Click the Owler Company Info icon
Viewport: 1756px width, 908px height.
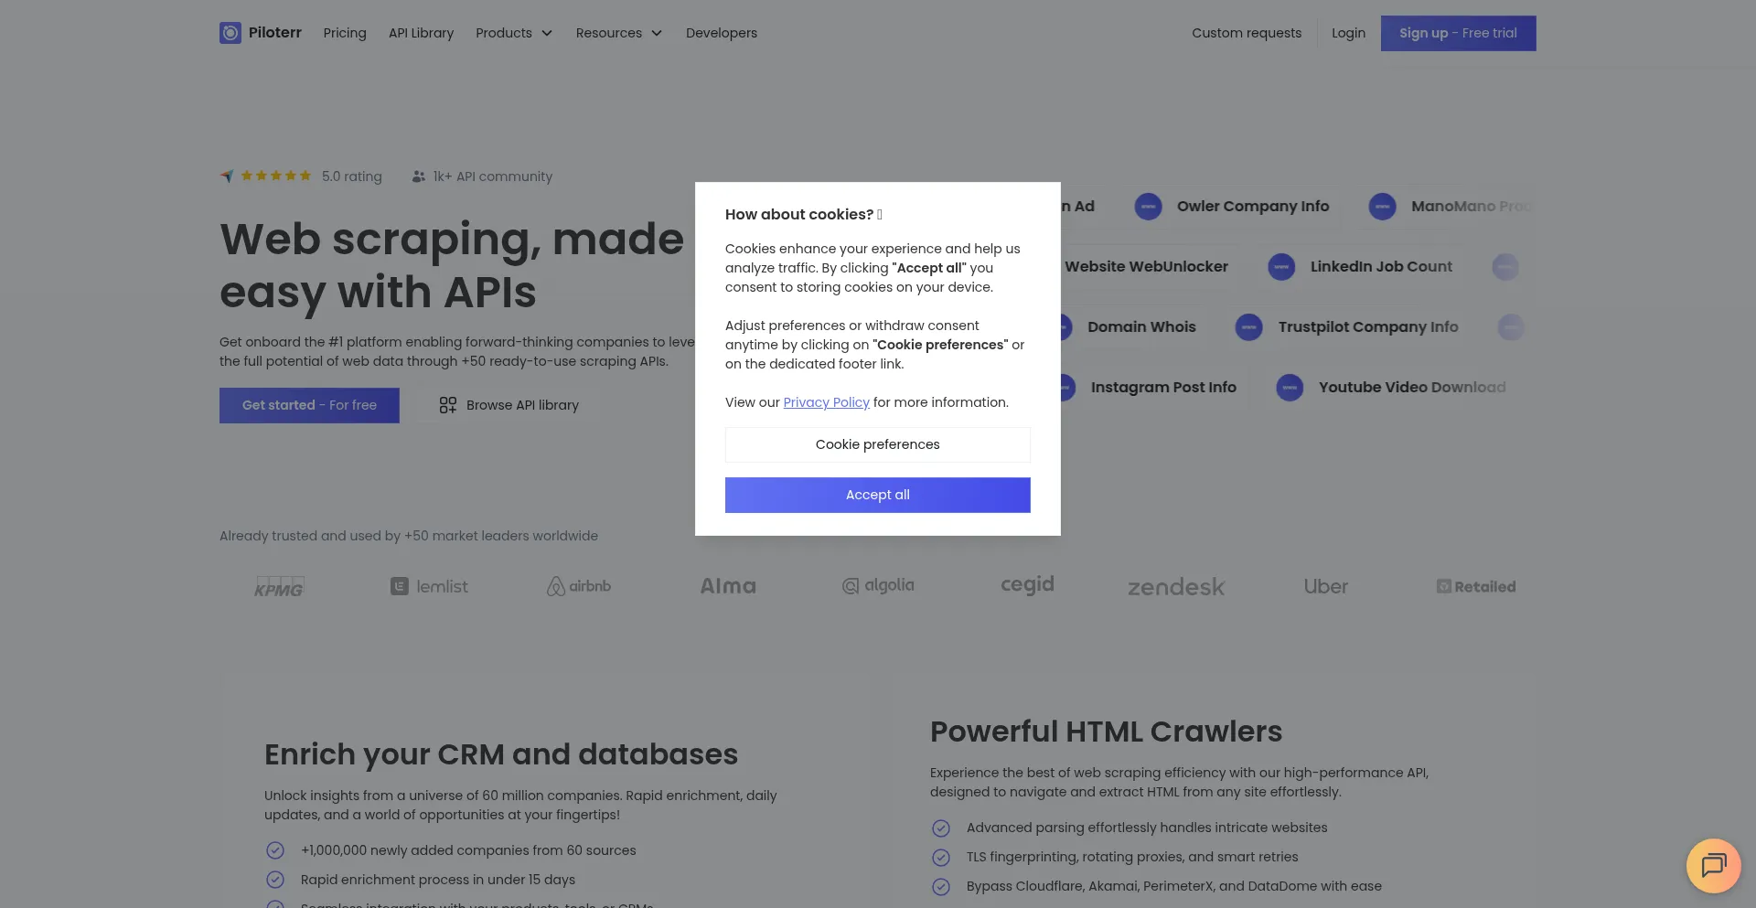click(1148, 207)
